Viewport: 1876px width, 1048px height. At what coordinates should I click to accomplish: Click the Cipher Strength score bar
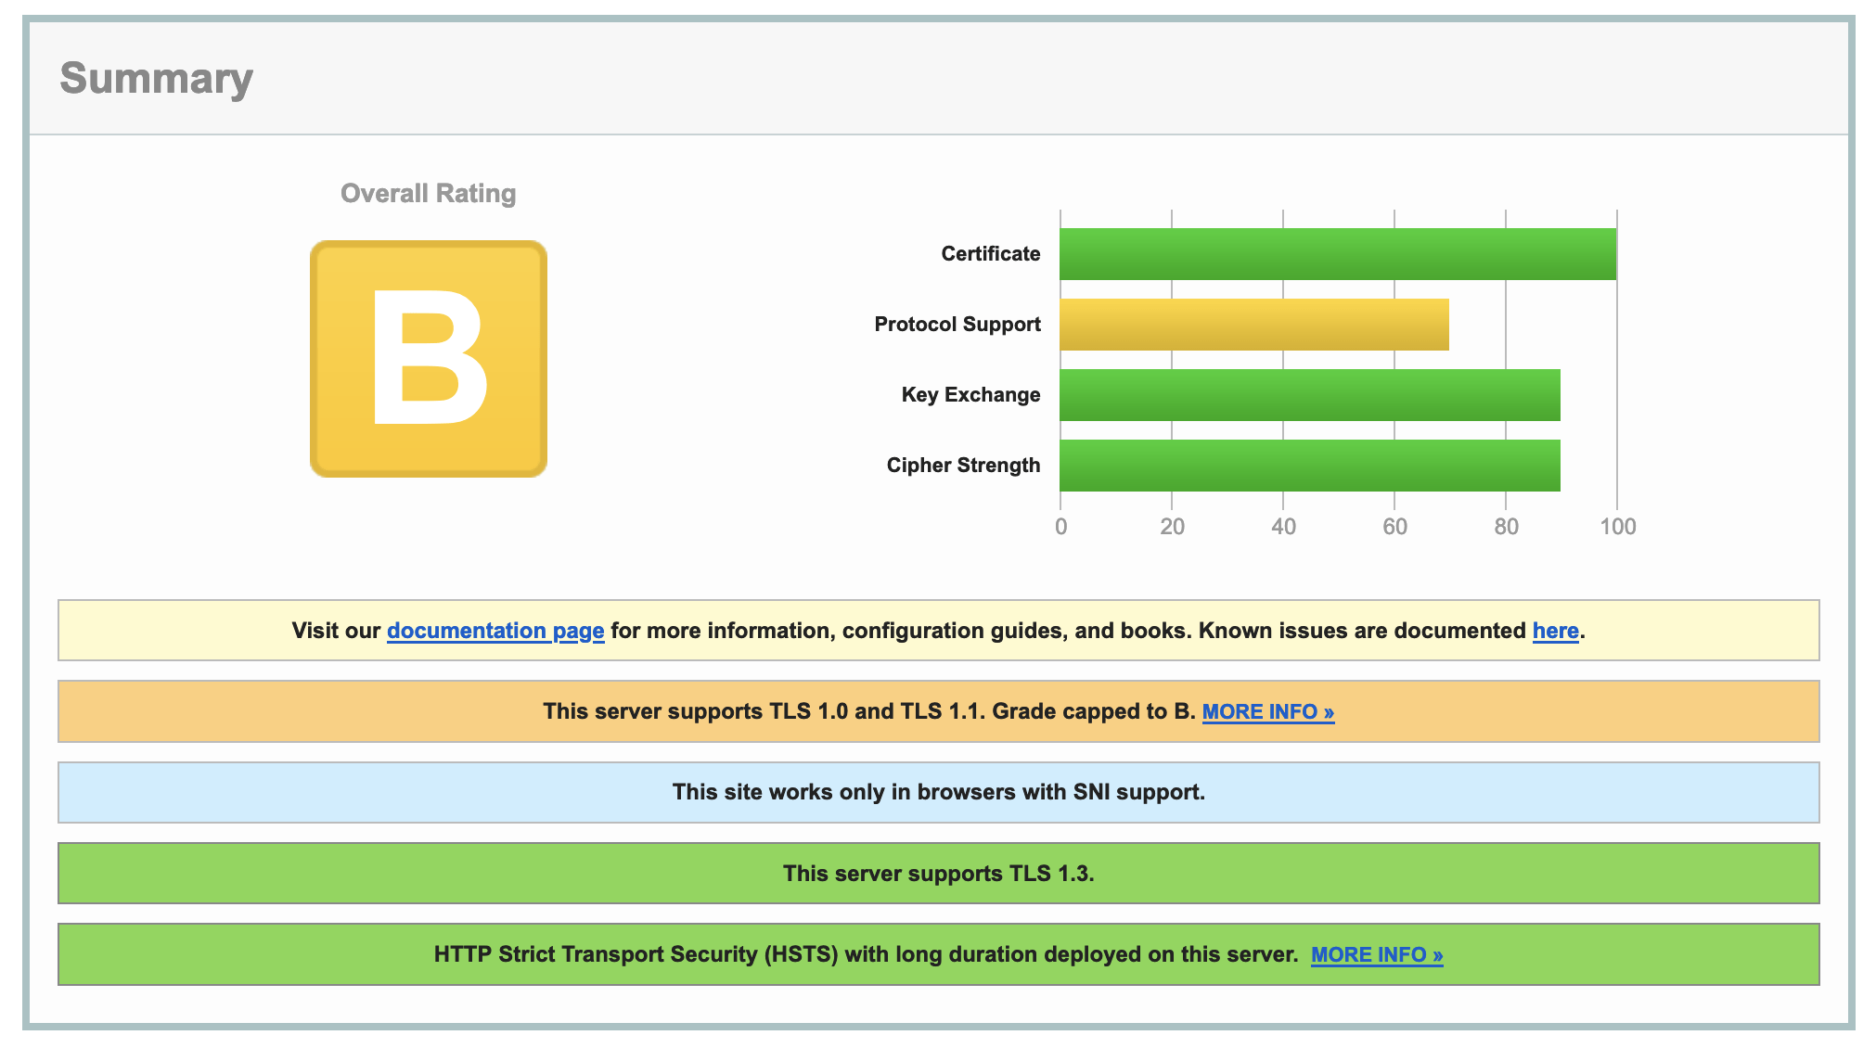click(1310, 466)
